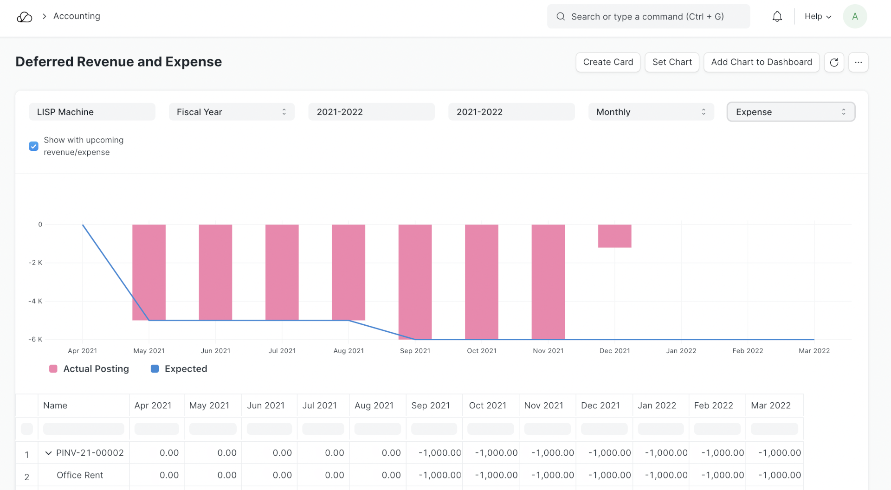Click the Set Chart button
The image size is (891, 490).
point(671,62)
